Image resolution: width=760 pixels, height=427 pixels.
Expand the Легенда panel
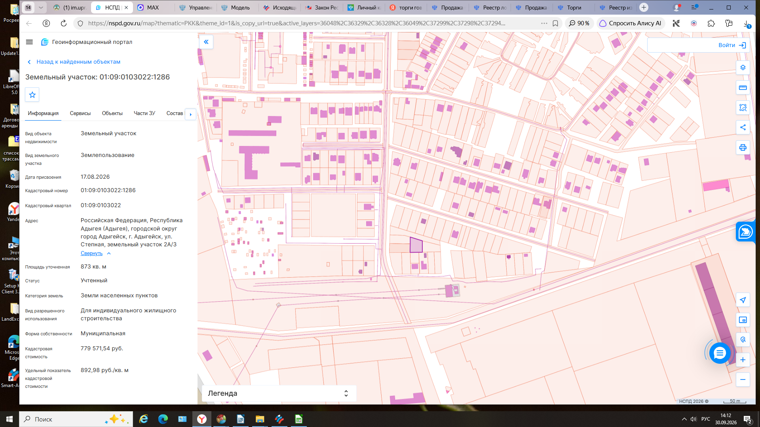279,393
